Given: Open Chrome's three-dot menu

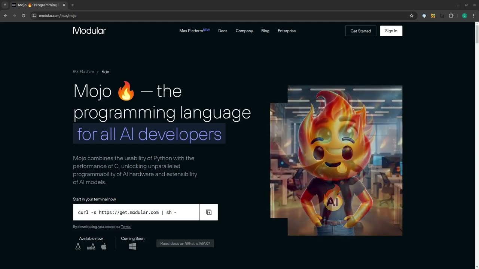Looking at the screenshot, I should click(473, 16).
